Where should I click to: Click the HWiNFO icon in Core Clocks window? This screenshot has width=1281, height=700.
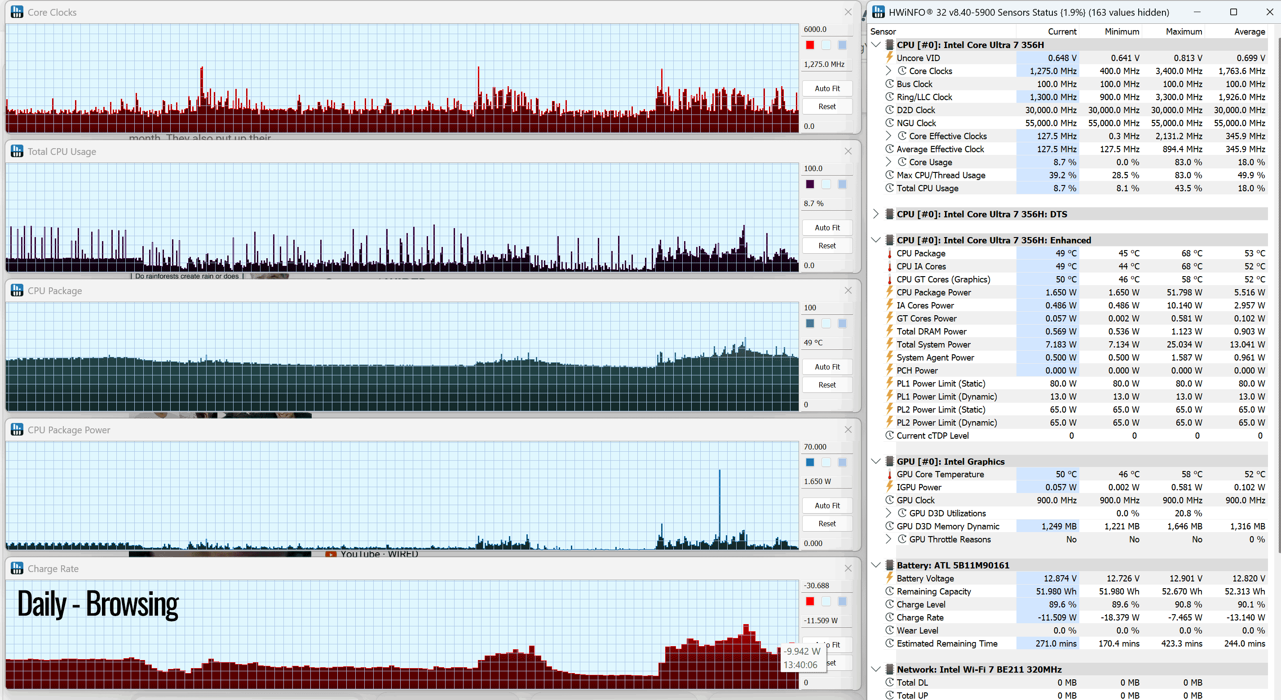17,13
